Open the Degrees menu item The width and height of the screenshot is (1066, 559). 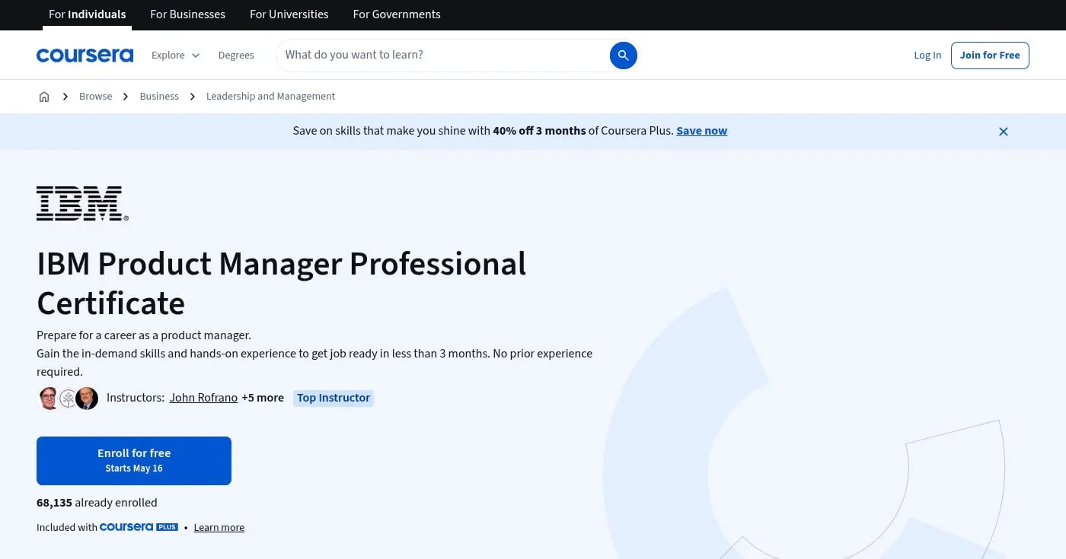click(x=236, y=55)
